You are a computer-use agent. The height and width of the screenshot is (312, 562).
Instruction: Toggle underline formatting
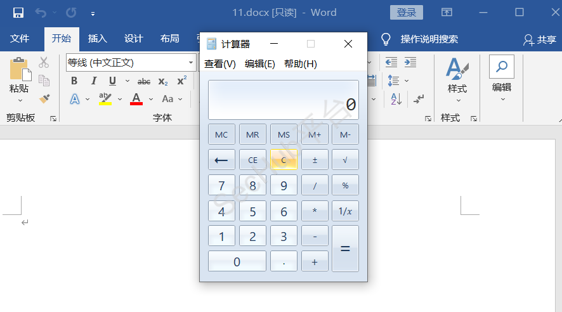[x=112, y=81]
